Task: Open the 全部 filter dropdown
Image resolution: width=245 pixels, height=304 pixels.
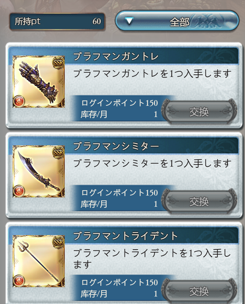Action: pos(177,21)
